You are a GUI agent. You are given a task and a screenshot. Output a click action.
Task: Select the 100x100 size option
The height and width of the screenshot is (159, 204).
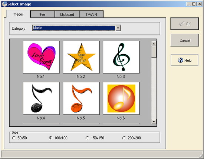pyautogui.click(x=58, y=138)
